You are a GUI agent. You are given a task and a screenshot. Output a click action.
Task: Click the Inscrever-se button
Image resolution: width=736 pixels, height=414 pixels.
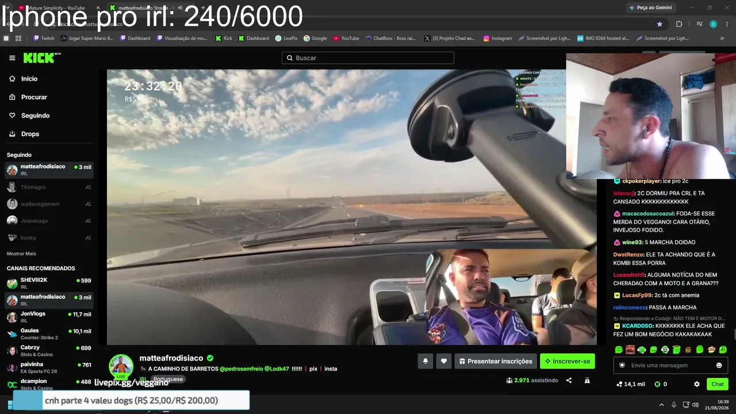pos(568,361)
